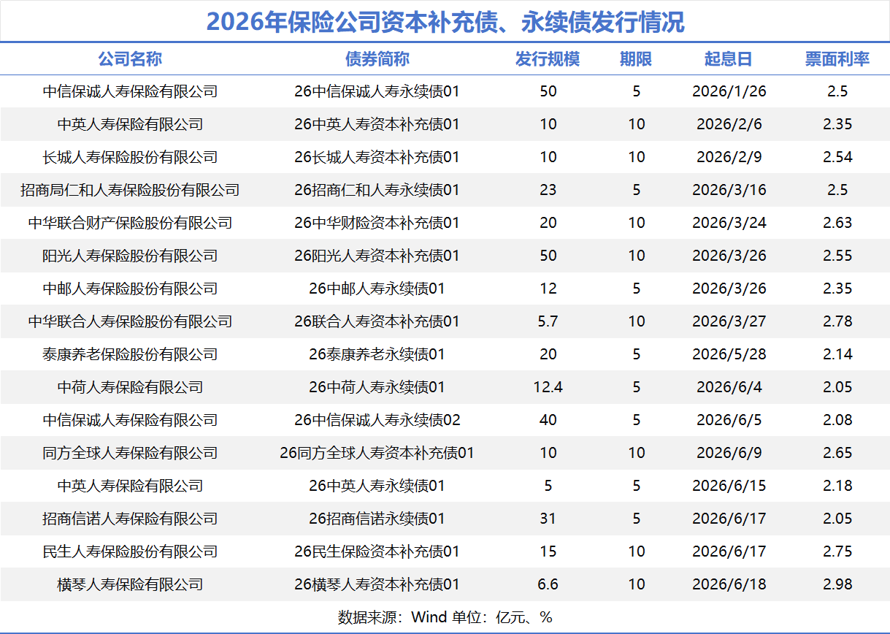Click the start date 2026/2/6
Image resolution: width=890 pixels, height=634 pixels.
(729, 124)
